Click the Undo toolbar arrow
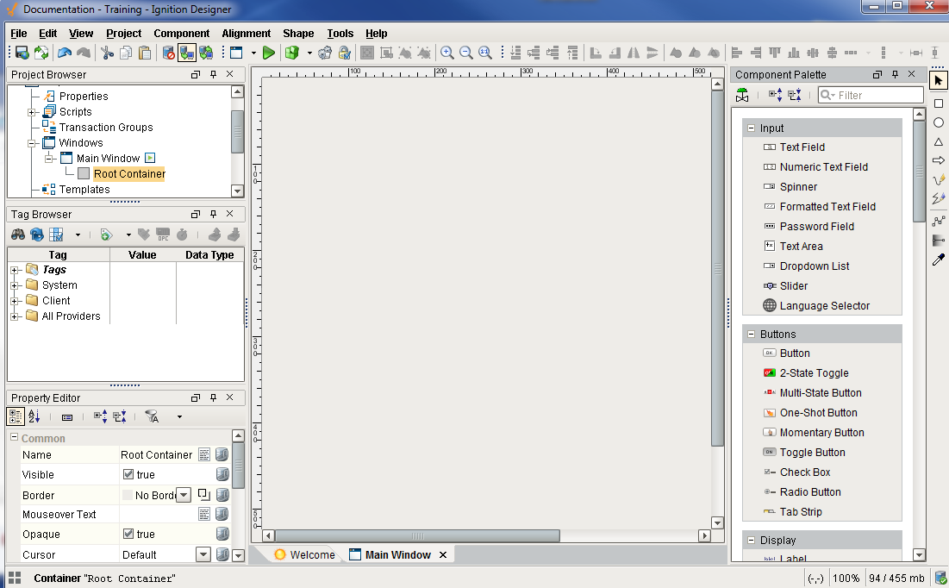The width and height of the screenshot is (949, 588). coord(64,53)
